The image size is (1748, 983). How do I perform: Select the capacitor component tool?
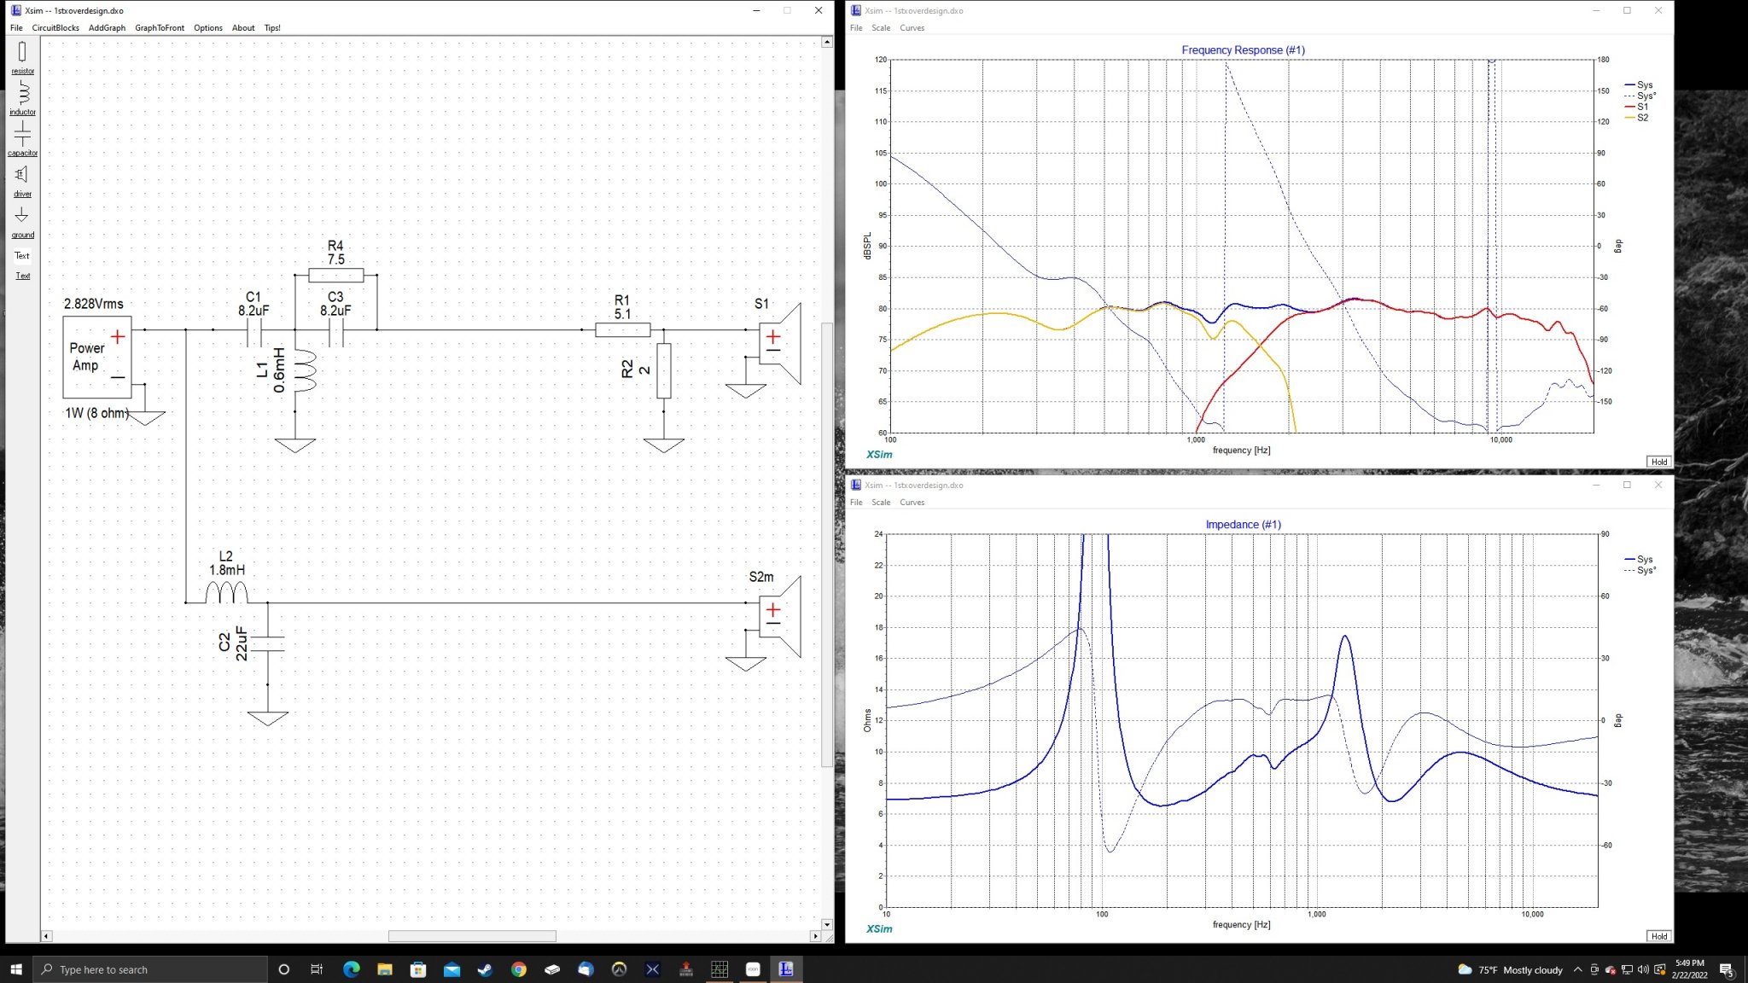[22, 139]
